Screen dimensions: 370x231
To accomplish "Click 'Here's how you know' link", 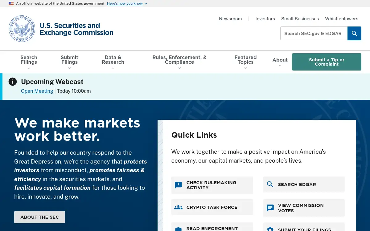I will (125, 3).
